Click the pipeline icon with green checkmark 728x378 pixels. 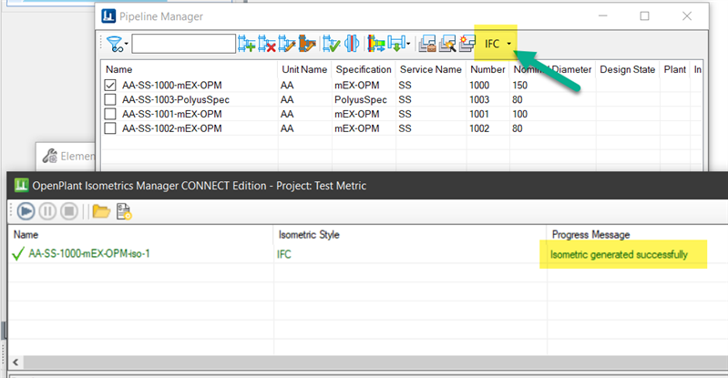(x=332, y=44)
